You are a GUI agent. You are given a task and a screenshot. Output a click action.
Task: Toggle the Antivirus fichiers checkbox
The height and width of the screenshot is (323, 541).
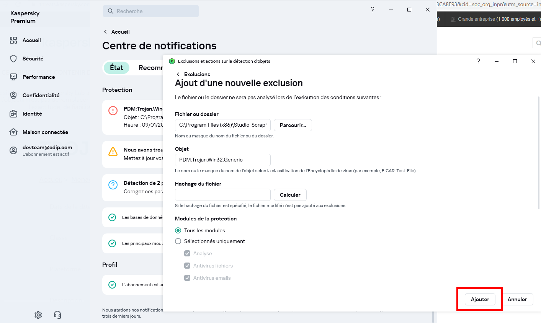187,266
